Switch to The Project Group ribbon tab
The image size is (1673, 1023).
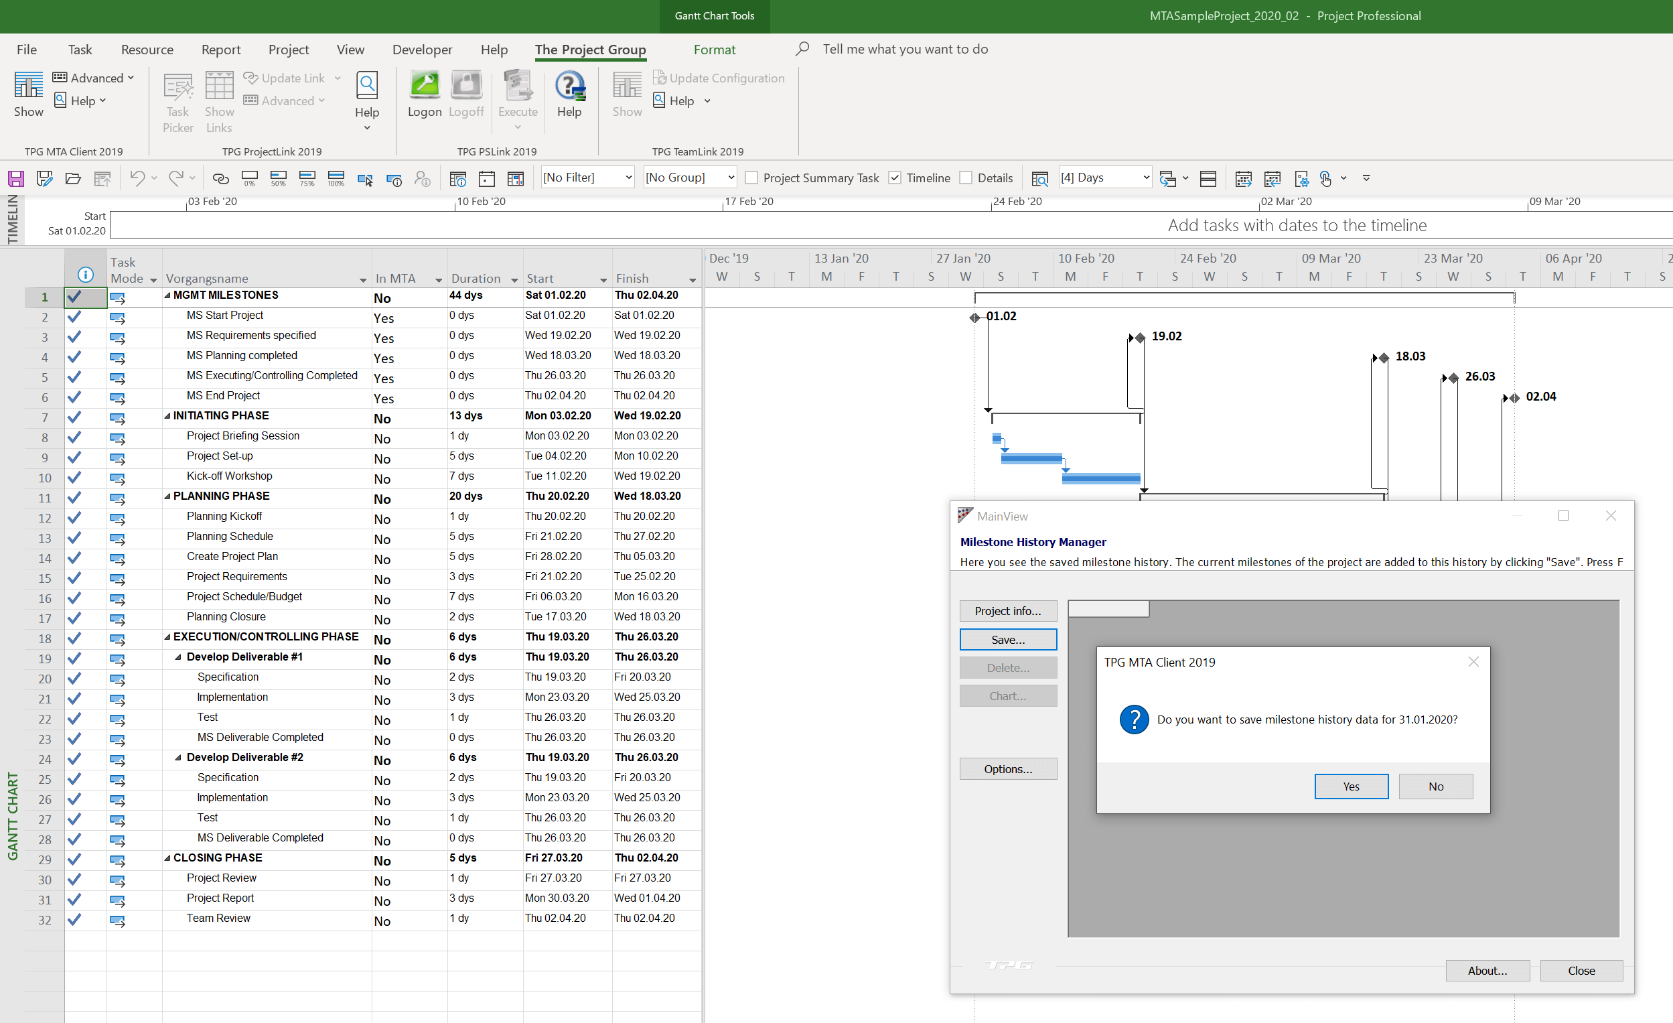pyautogui.click(x=589, y=49)
